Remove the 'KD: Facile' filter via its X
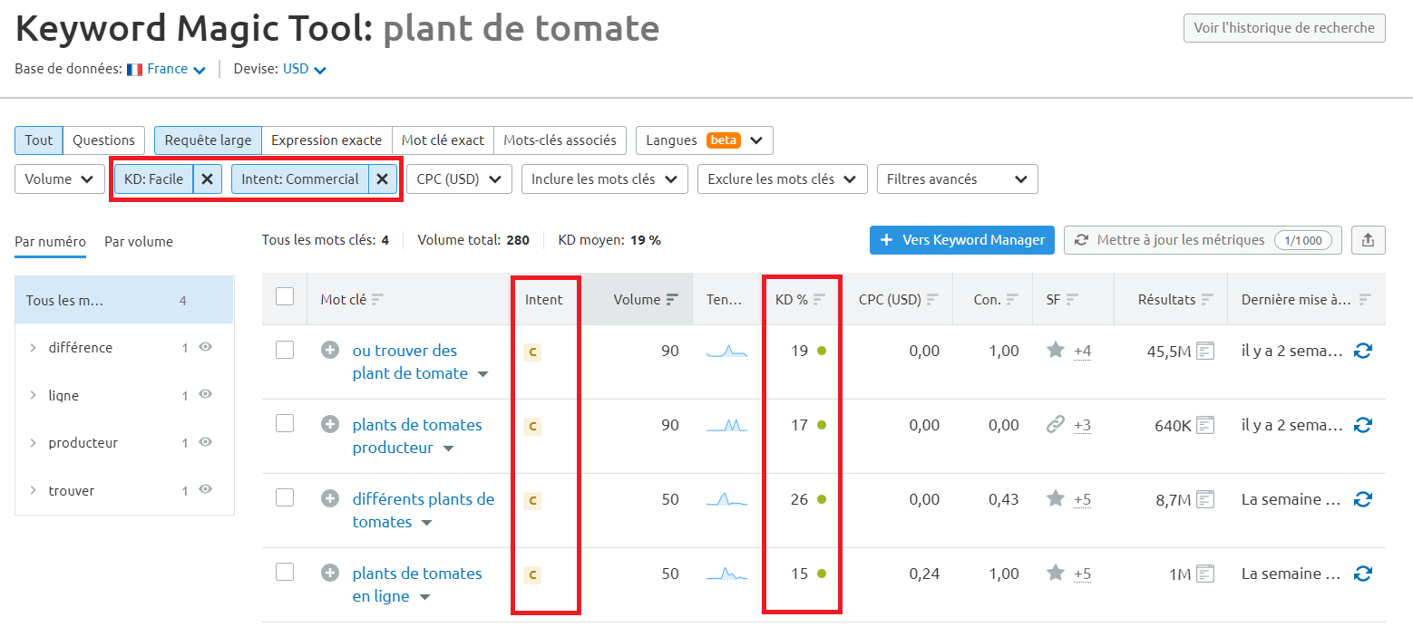The height and width of the screenshot is (627, 1413). tap(208, 178)
